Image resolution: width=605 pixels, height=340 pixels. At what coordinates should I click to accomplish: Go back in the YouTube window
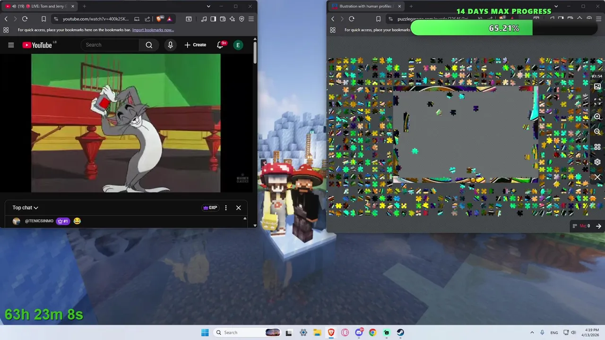[x=6, y=19]
